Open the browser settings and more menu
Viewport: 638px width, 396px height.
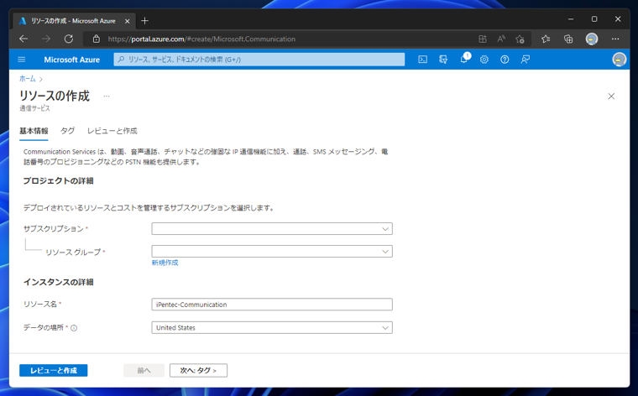pos(615,39)
